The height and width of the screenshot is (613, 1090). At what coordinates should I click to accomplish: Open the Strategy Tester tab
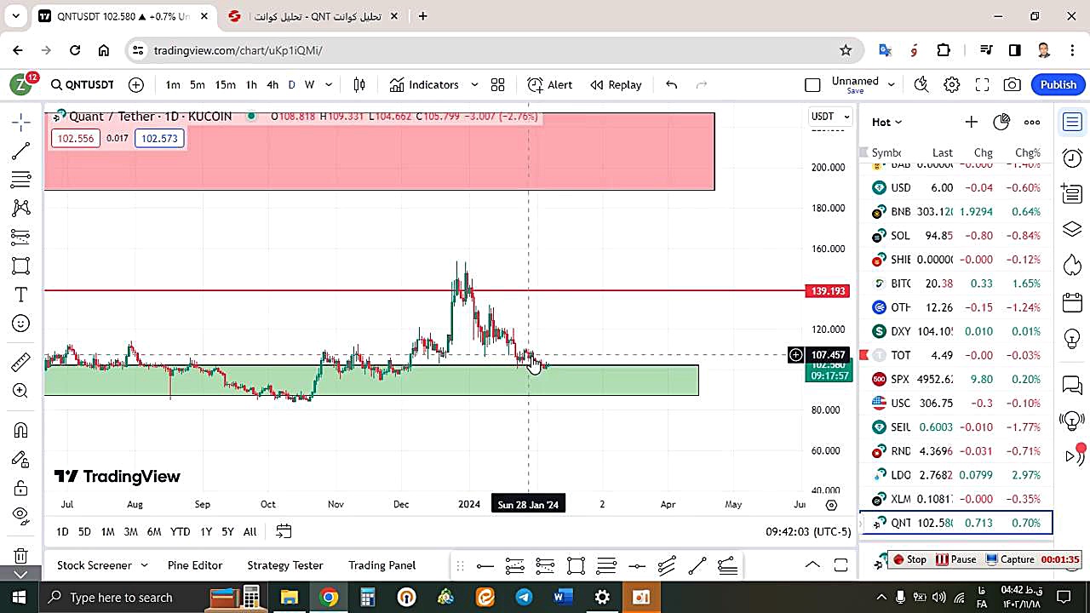(x=285, y=565)
